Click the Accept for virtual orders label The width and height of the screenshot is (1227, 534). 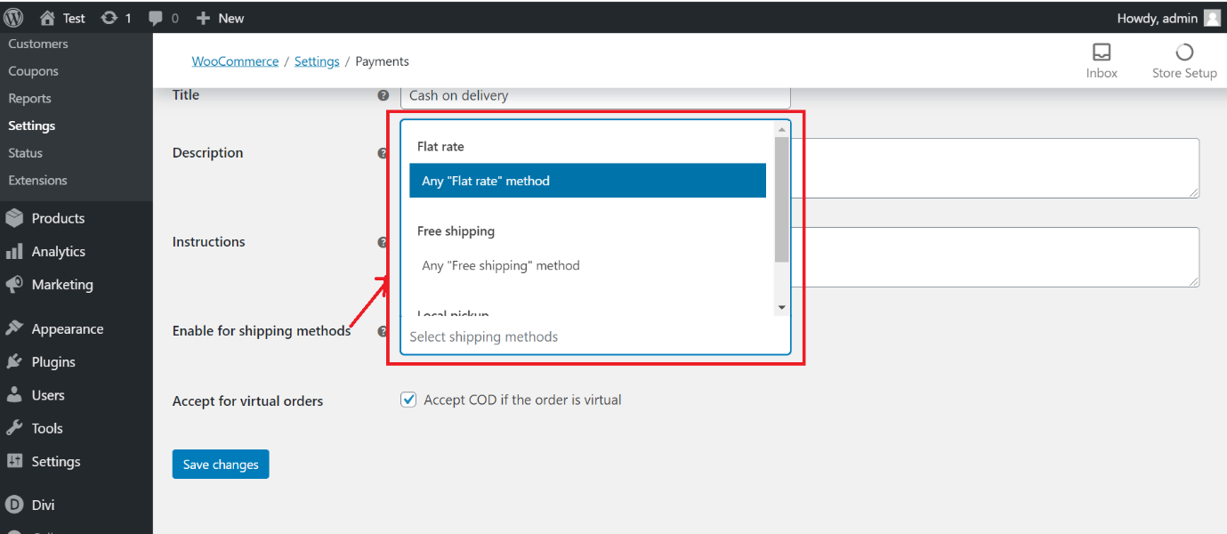pos(248,401)
